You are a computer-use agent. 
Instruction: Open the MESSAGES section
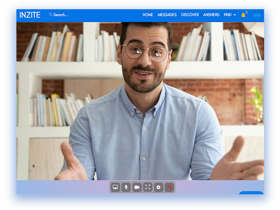tap(167, 15)
